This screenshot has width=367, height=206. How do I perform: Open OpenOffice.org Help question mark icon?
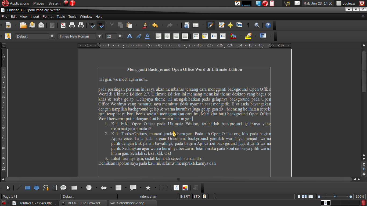coord(268,25)
